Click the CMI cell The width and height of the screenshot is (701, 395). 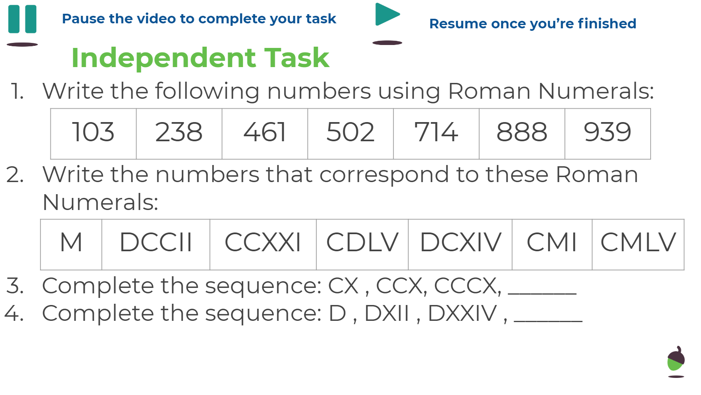coord(552,245)
